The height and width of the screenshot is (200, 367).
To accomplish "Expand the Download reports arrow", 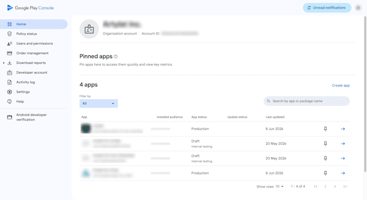I will click(x=4, y=63).
